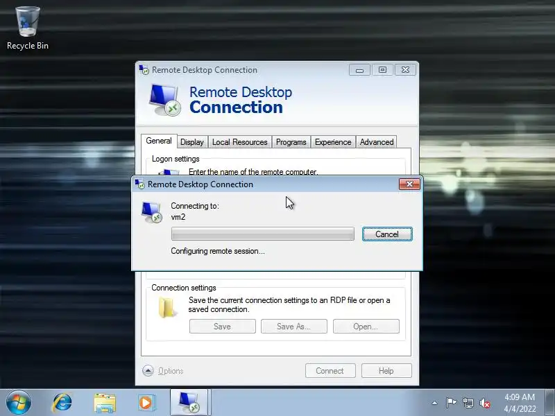This screenshot has width=555, height=416.
Task: Open the clock showing 4:09 AM
Action: pos(520,403)
